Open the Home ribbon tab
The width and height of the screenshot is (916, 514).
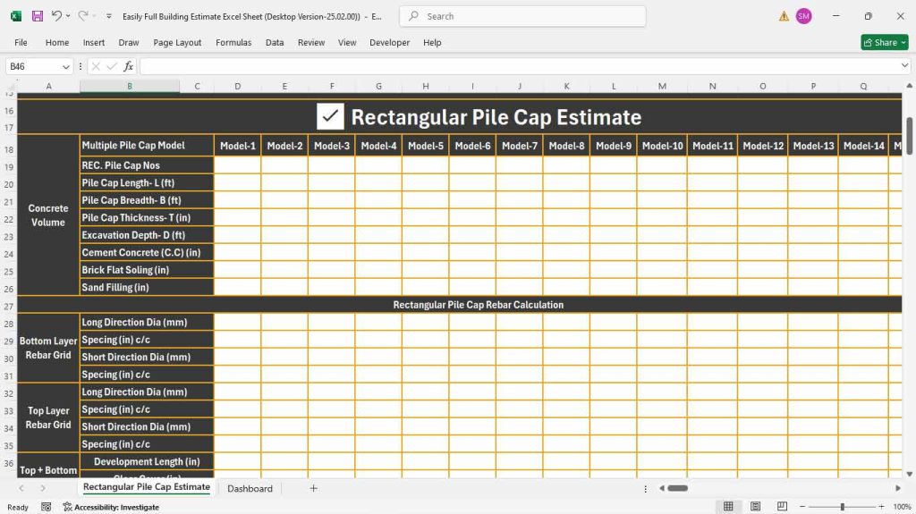[x=57, y=42]
